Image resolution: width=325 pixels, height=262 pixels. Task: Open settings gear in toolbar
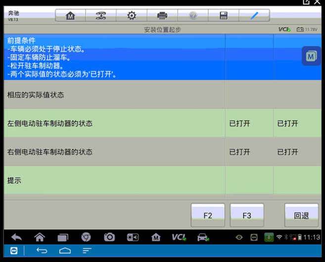coord(132,15)
